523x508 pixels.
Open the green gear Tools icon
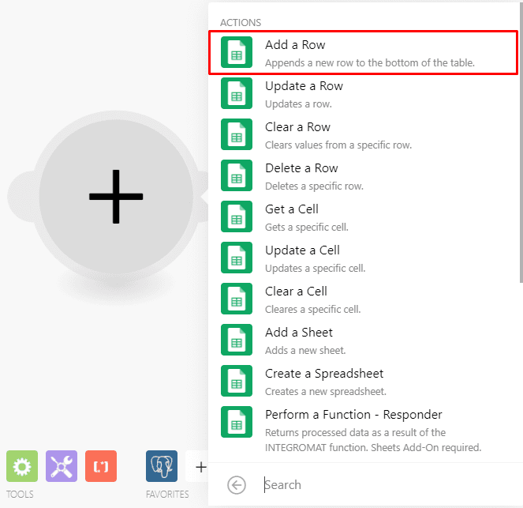coord(22,466)
